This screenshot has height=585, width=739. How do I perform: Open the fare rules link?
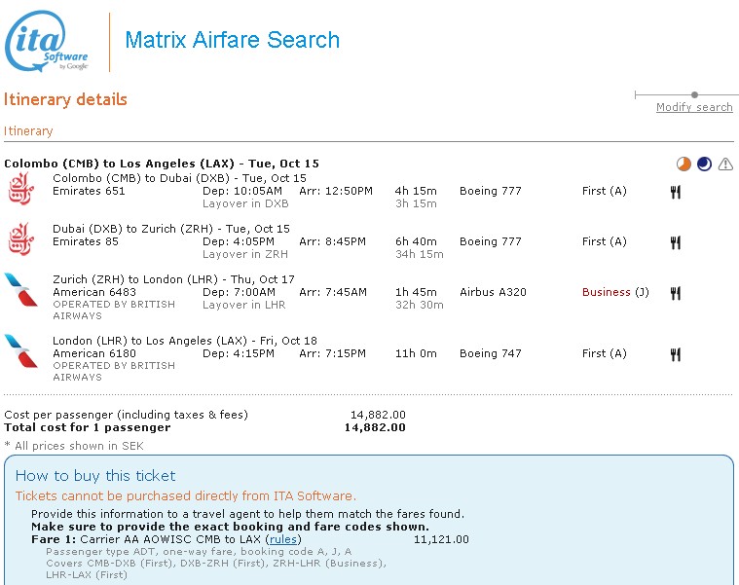(x=283, y=539)
